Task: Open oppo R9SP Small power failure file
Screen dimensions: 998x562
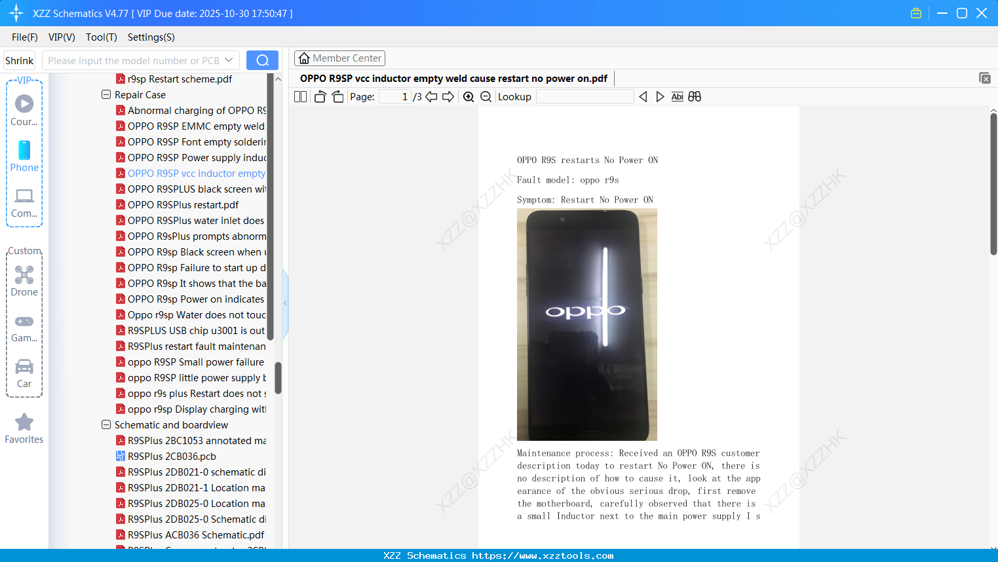Action: click(x=190, y=362)
